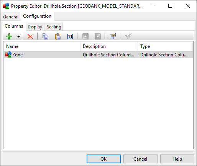
Task: Open the Display sub-tab
Action: pyautogui.click(x=35, y=27)
